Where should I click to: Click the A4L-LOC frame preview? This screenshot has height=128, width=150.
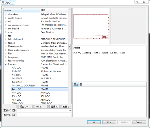91,26
